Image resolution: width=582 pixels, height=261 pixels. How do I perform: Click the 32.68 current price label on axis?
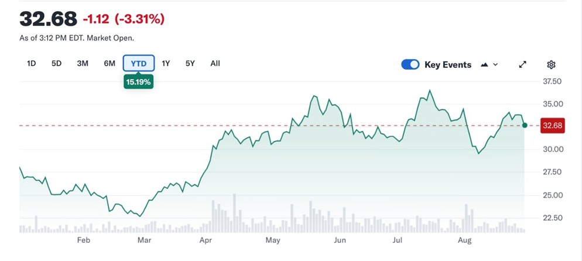pyautogui.click(x=553, y=126)
